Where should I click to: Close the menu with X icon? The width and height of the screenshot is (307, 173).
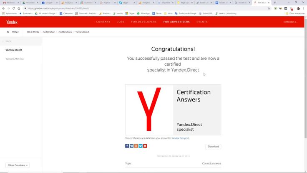tap(8, 32)
